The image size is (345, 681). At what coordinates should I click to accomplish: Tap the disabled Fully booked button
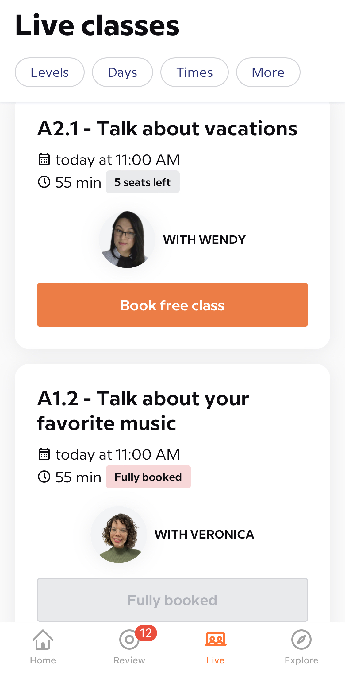tap(172, 600)
